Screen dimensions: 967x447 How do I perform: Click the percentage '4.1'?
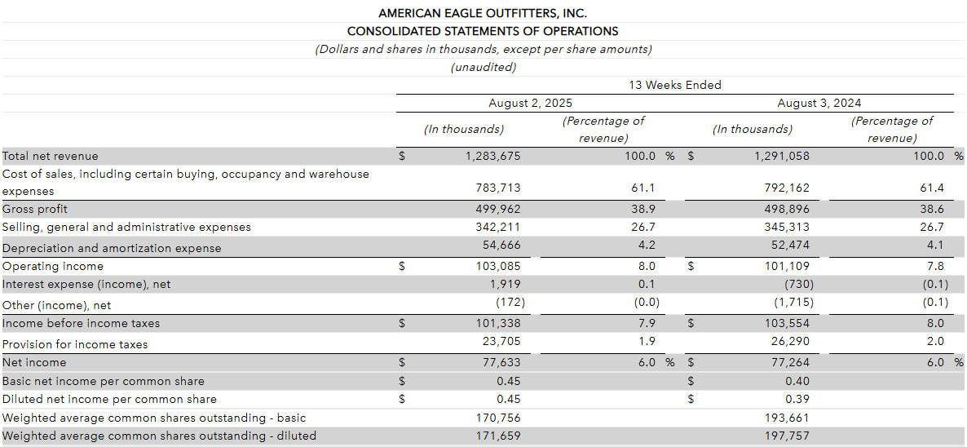click(936, 245)
